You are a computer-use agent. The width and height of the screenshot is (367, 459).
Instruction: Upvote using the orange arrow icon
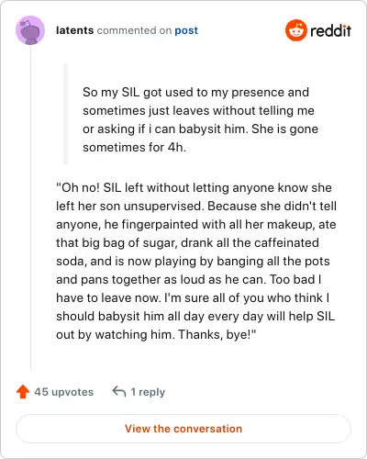(23, 392)
